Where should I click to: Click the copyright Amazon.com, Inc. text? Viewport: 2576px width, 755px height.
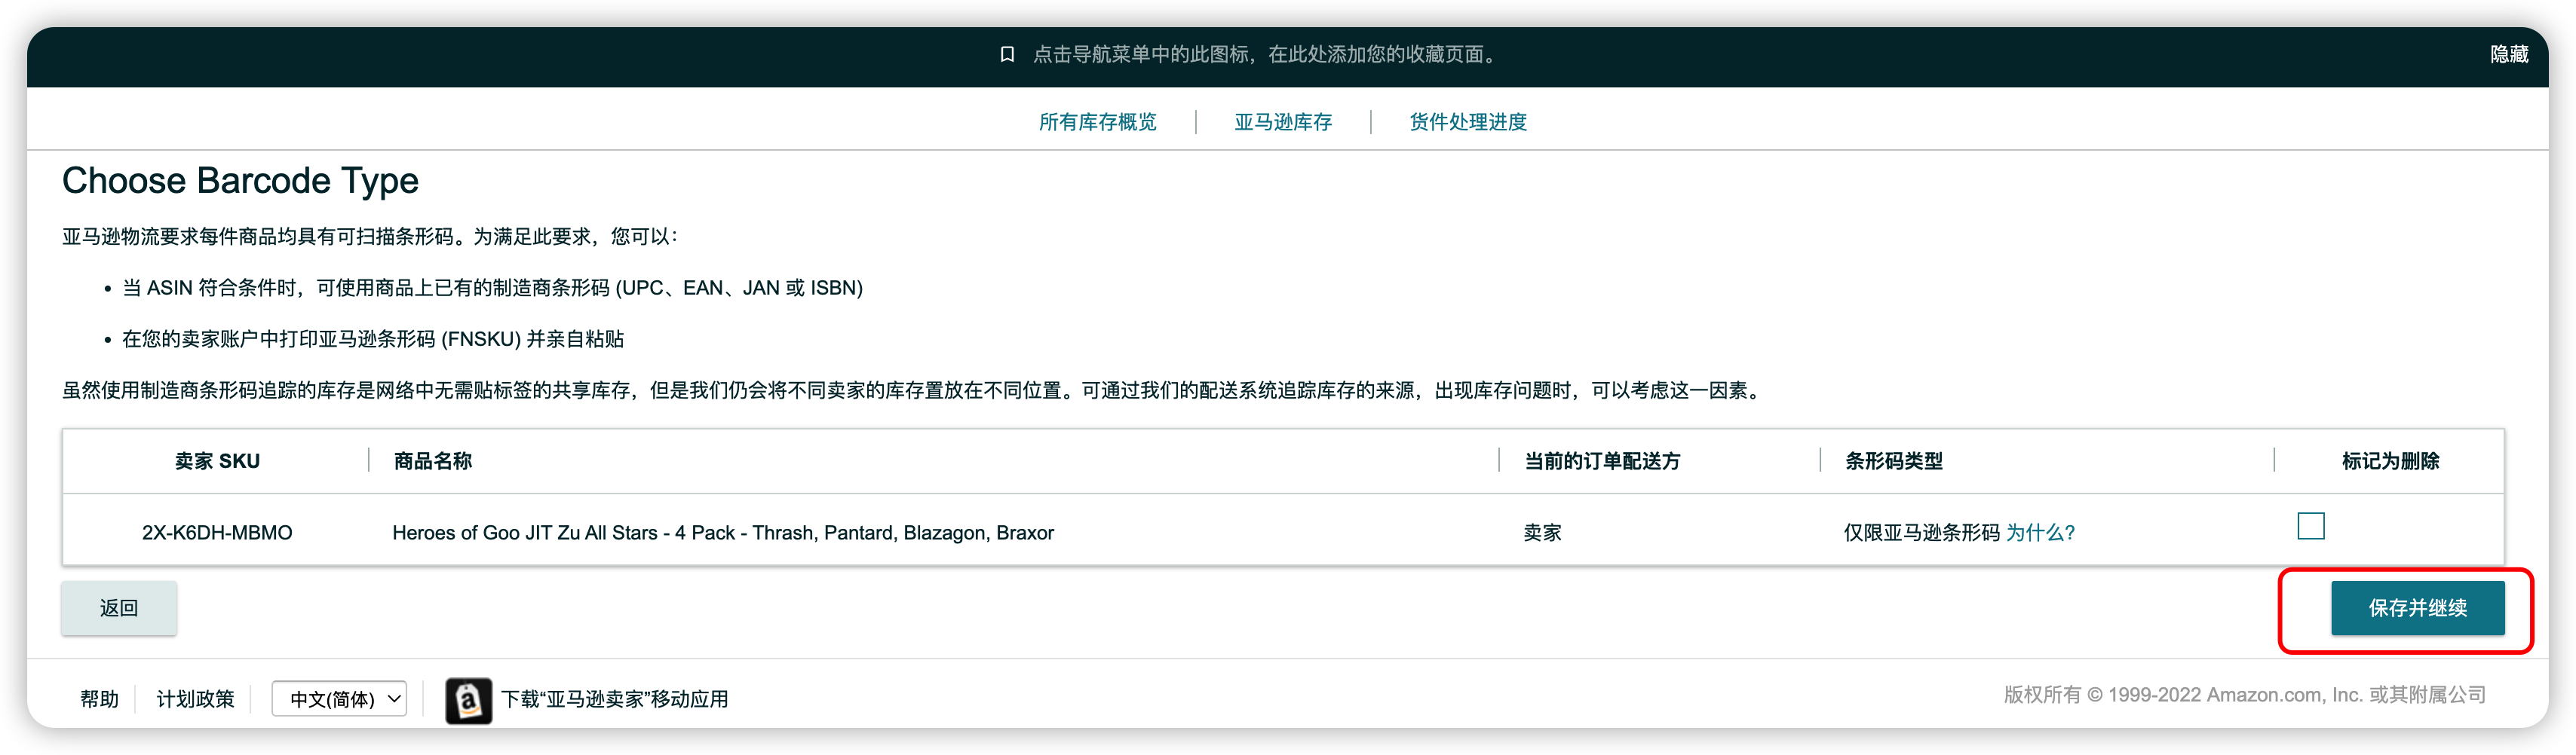pyautogui.click(x=2244, y=694)
